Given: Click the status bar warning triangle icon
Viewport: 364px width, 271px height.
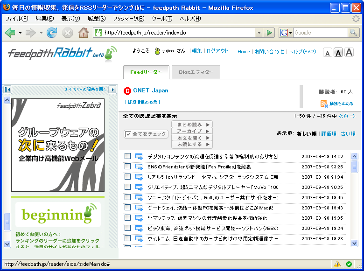Looking at the screenshot, I should [x=337, y=264].
